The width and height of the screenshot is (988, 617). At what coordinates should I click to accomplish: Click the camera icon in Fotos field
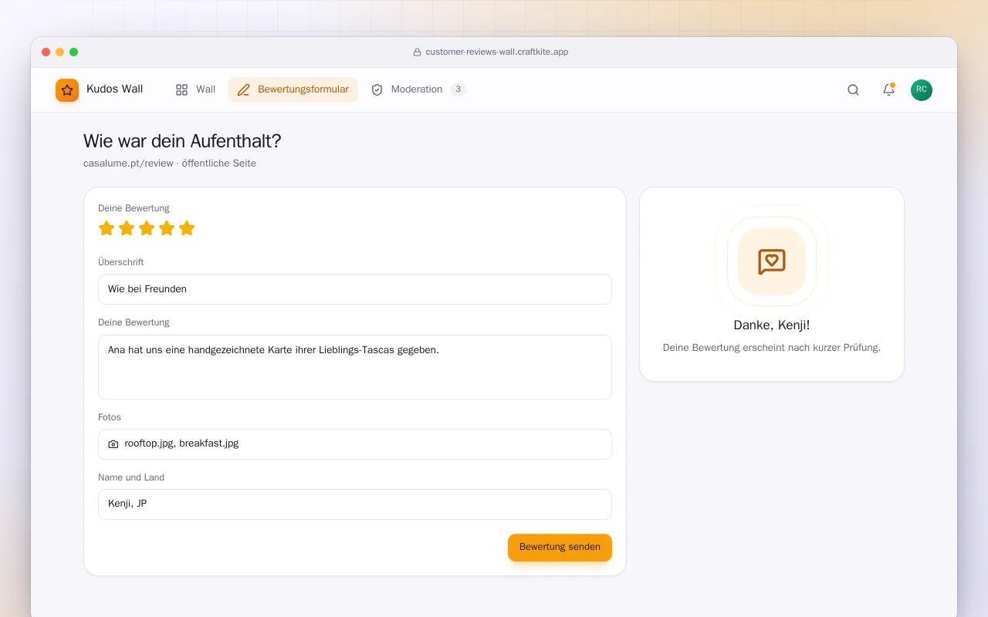(x=113, y=444)
